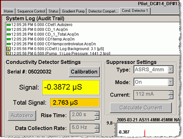Click the Current 112 mA field
The image size is (183, 139).
(x=151, y=95)
